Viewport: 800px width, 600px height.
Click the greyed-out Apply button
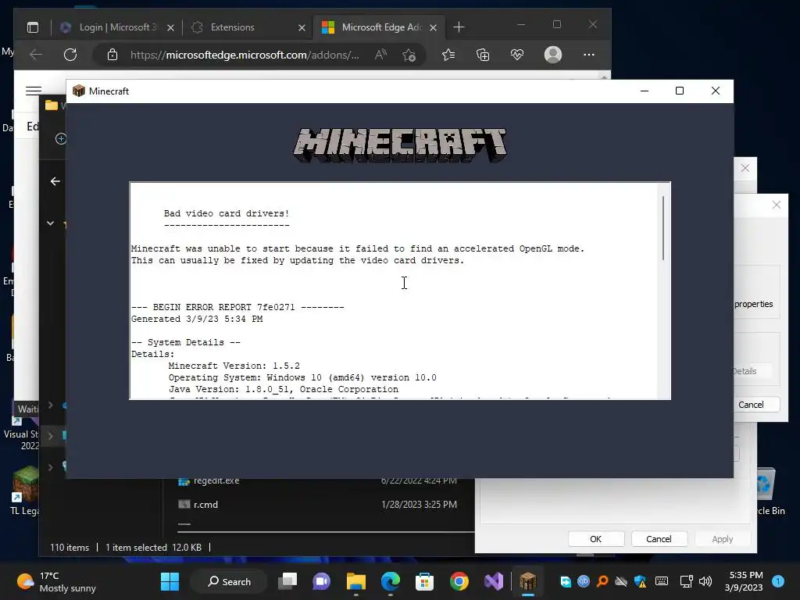(x=722, y=539)
